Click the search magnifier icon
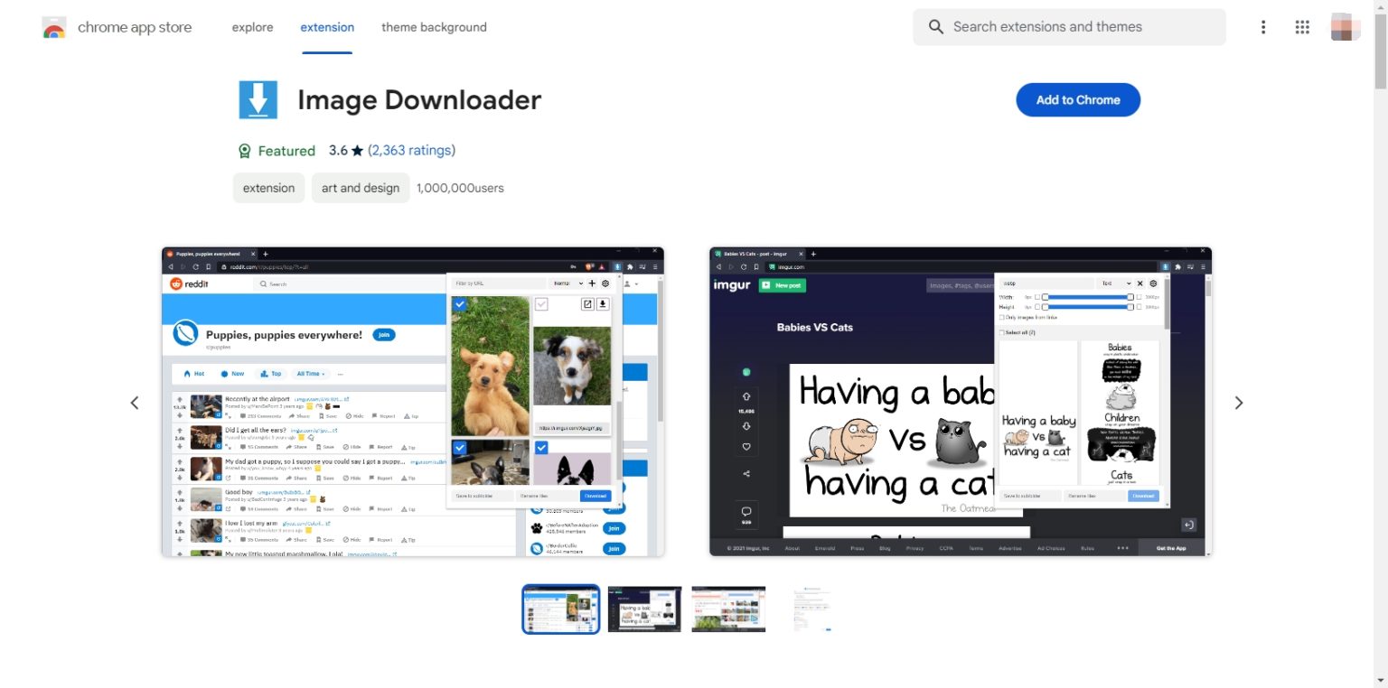 point(936,27)
